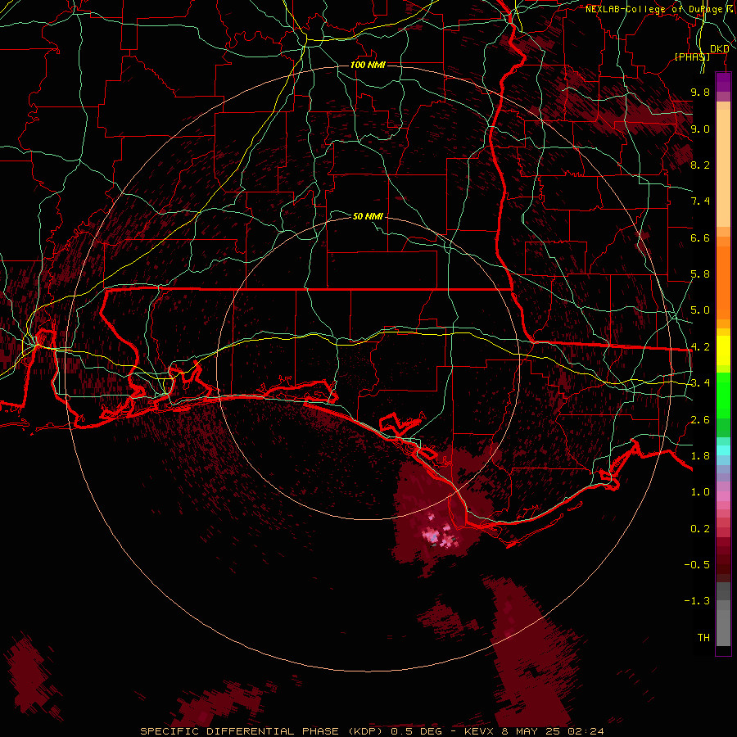737x737 pixels.
Task: Click the 1.8 value on color scale
Action: 700,456
